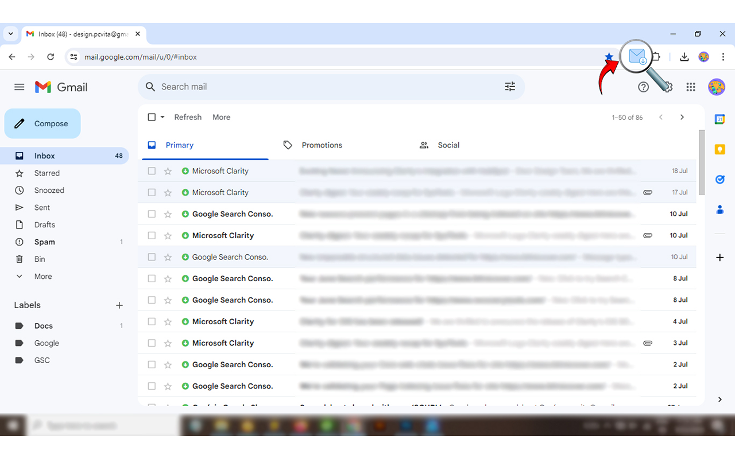The height and width of the screenshot is (459, 735).
Task: Refresh the inbox message list
Action: (x=188, y=116)
